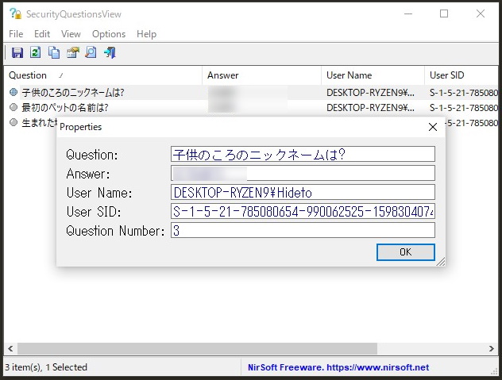Click the Copy Selected Items toolbar icon
Screen dimensions: 502x380
[54, 52]
